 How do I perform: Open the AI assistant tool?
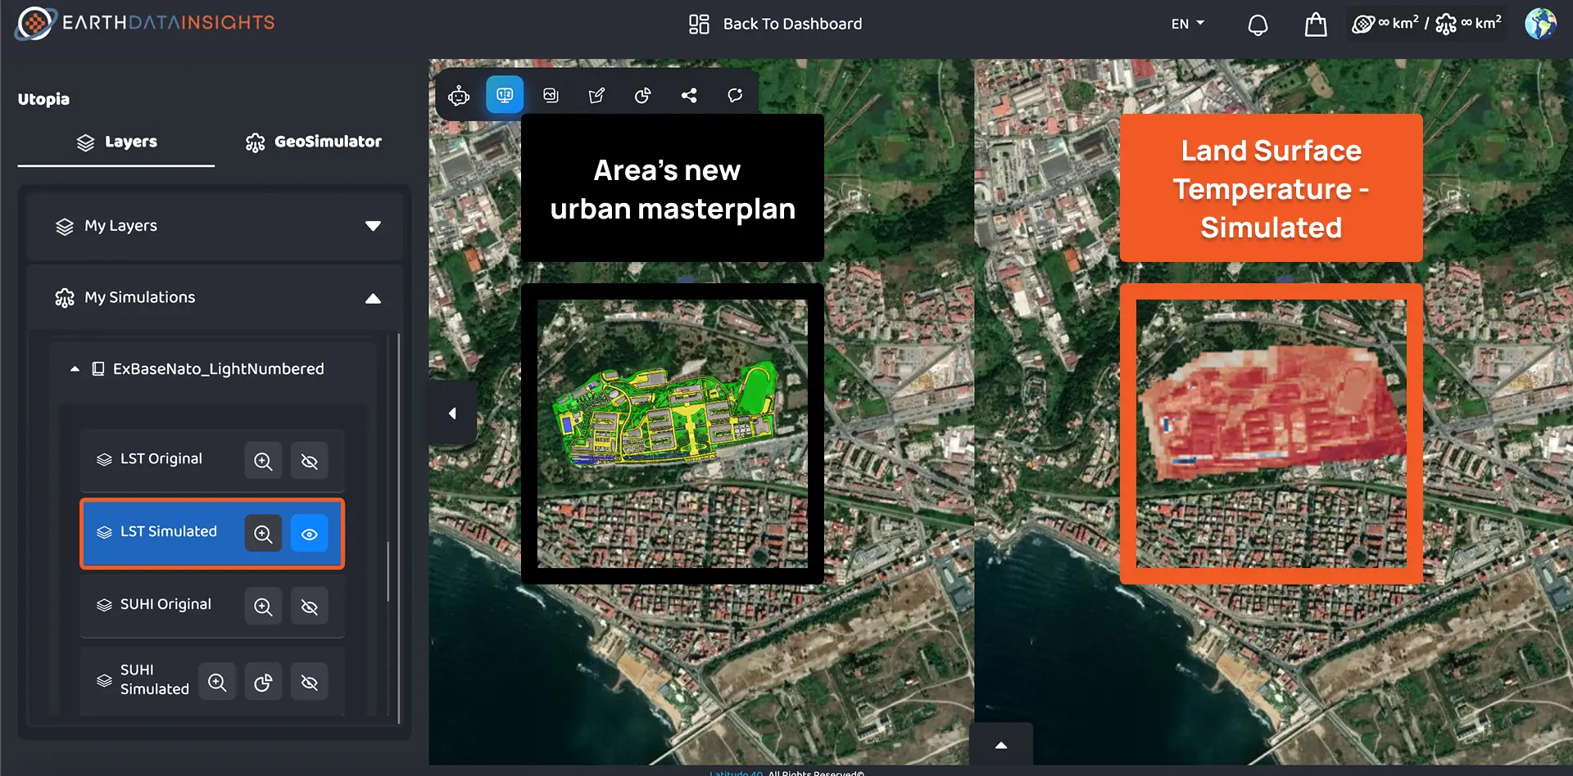[458, 94]
